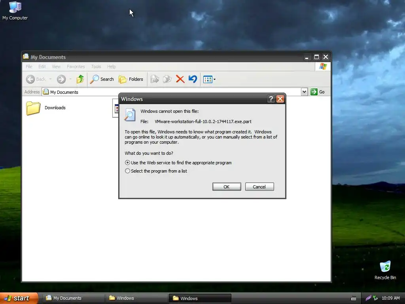Switch to the first Windows taskbar button
The image size is (405, 304).
[136, 298]
